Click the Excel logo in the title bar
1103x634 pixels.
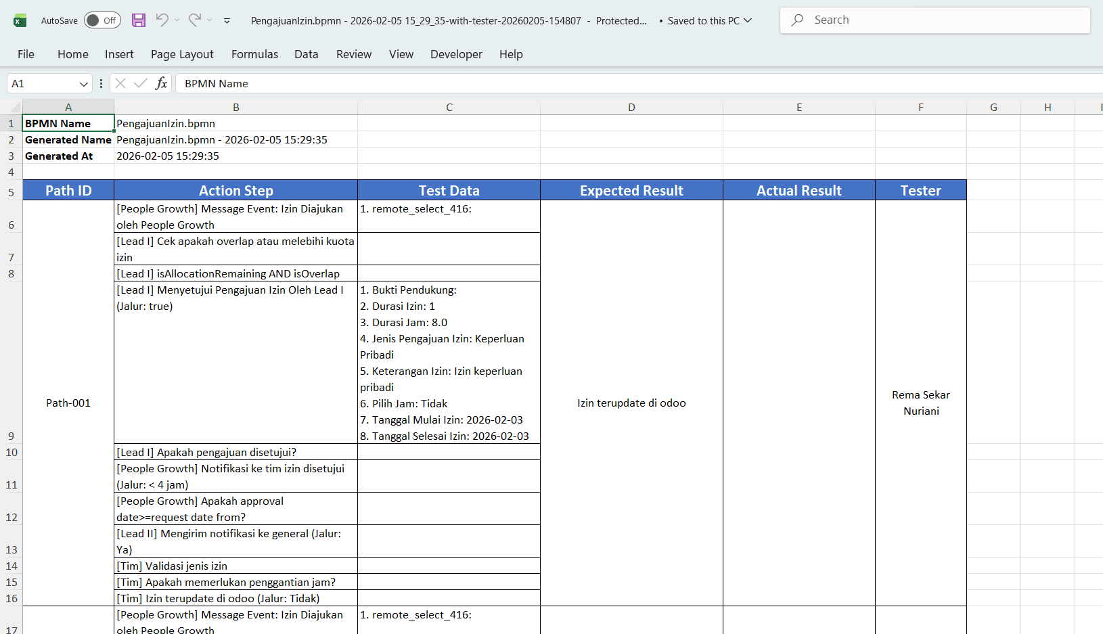point(20,20)
